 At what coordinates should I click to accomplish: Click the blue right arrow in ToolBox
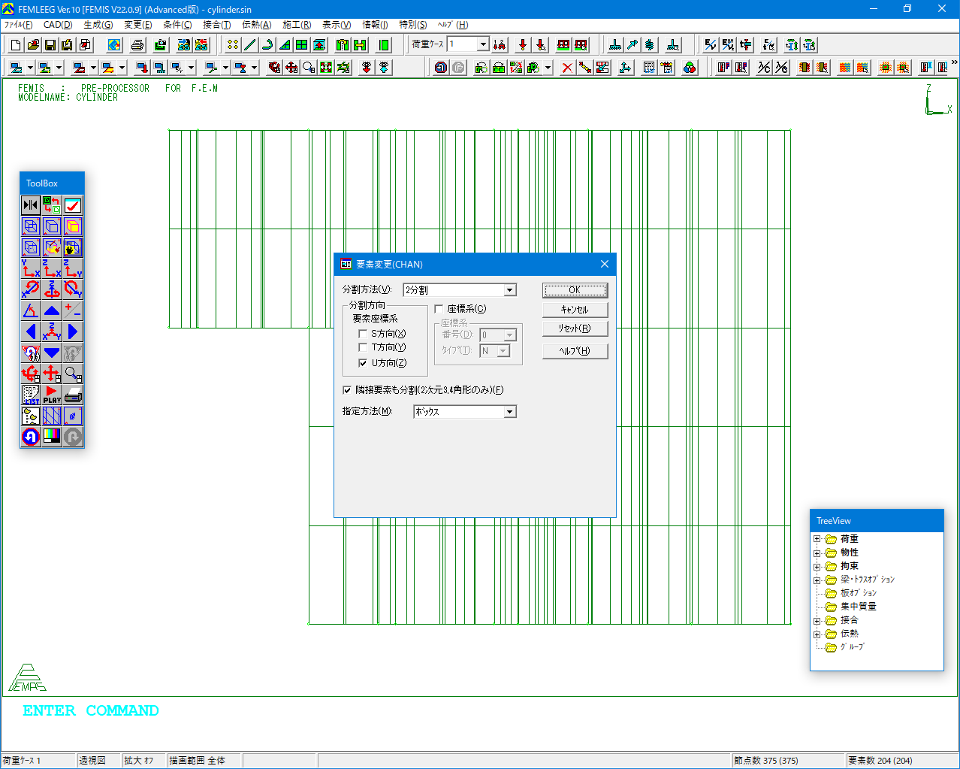click(73, 332)
